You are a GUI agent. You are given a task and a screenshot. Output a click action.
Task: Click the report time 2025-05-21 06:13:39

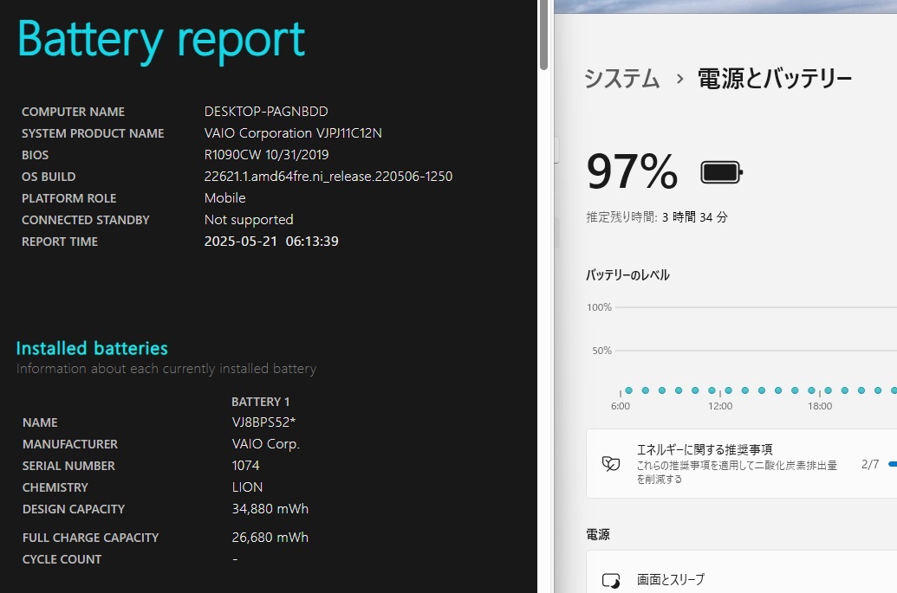(271, 242)
